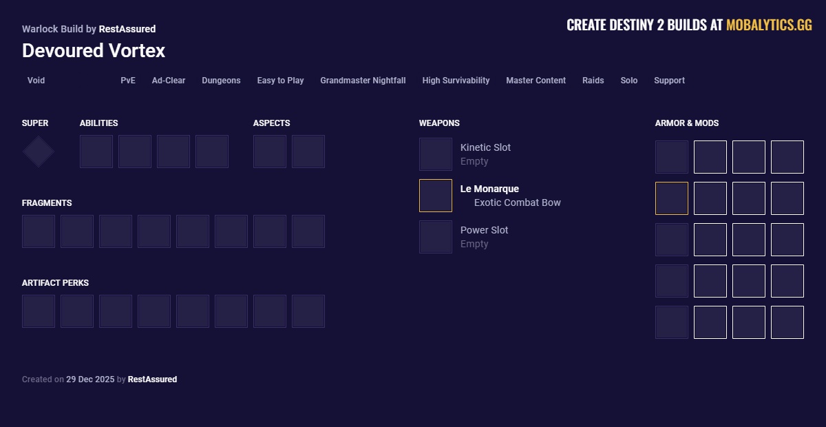Select the gold-outlined exotic armor slot
This screenshot has height=427, width=826.
pyautogui.click(x=672, y=198)
